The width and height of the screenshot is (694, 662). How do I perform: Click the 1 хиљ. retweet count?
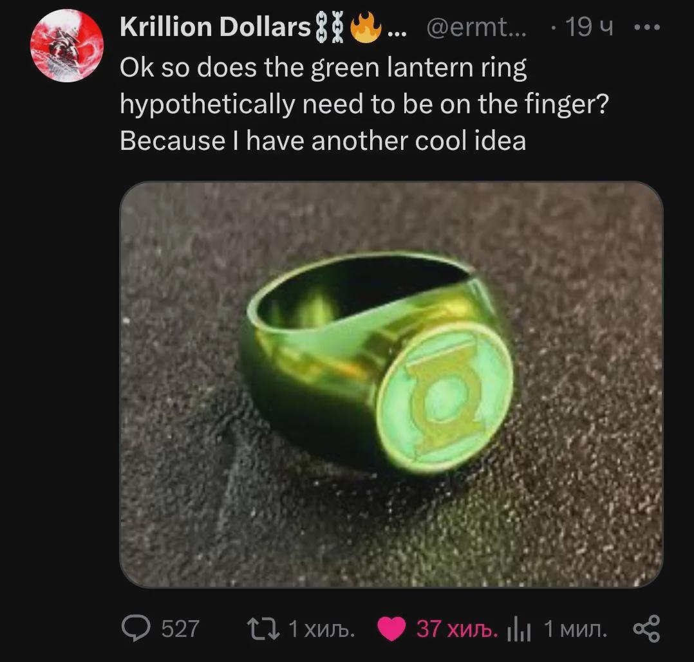322,629
